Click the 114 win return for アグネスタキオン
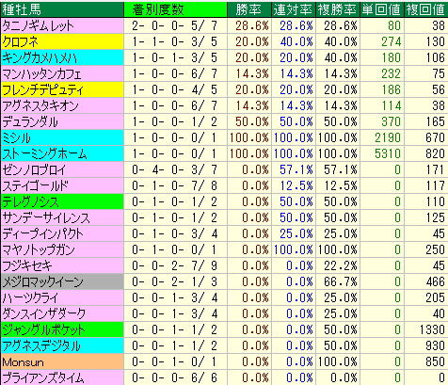Image resolution: width=448 pixels, height=385 pixels. (x=392, y=105)
